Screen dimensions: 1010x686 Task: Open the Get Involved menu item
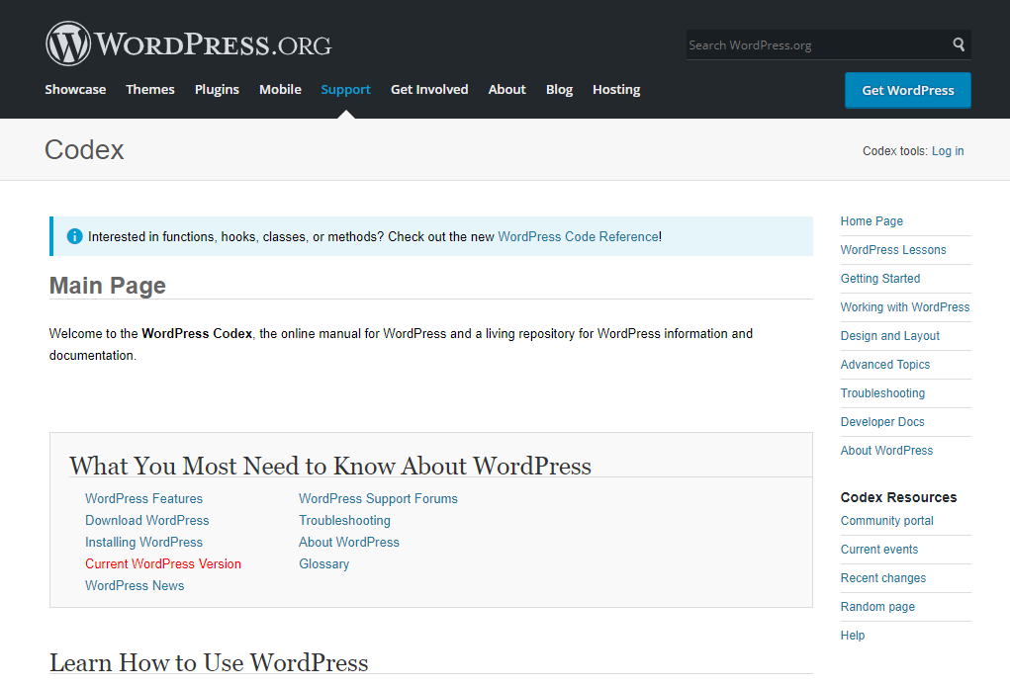[x=429, y=89]
